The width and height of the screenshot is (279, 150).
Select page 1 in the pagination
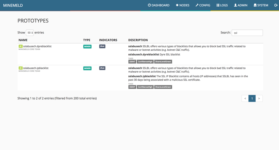coord(252,98)
